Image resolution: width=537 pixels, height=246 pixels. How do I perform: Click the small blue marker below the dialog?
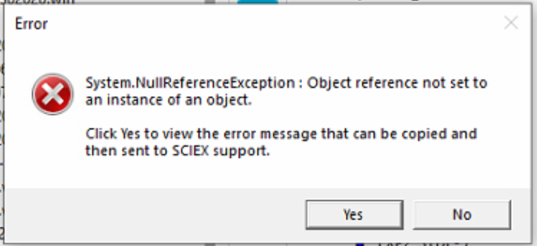360,244
